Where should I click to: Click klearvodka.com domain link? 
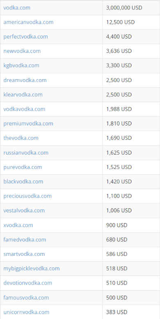point(23,95)
